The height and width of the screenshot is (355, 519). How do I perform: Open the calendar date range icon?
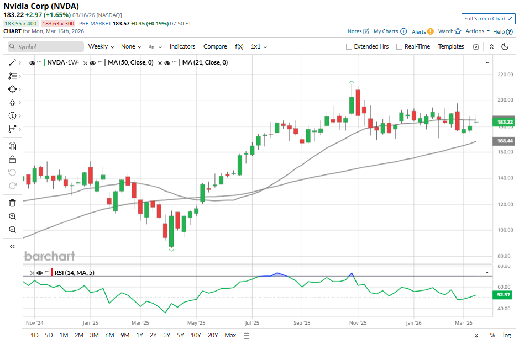click(247, 336)
